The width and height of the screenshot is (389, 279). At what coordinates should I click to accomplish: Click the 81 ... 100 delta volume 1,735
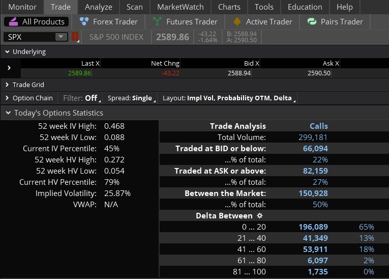click(x=317, y=271)
